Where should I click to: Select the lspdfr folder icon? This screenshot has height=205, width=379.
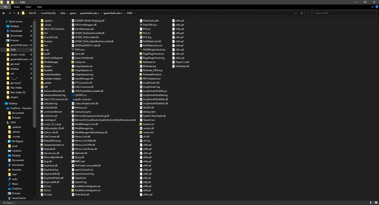(x=42, y=54)
